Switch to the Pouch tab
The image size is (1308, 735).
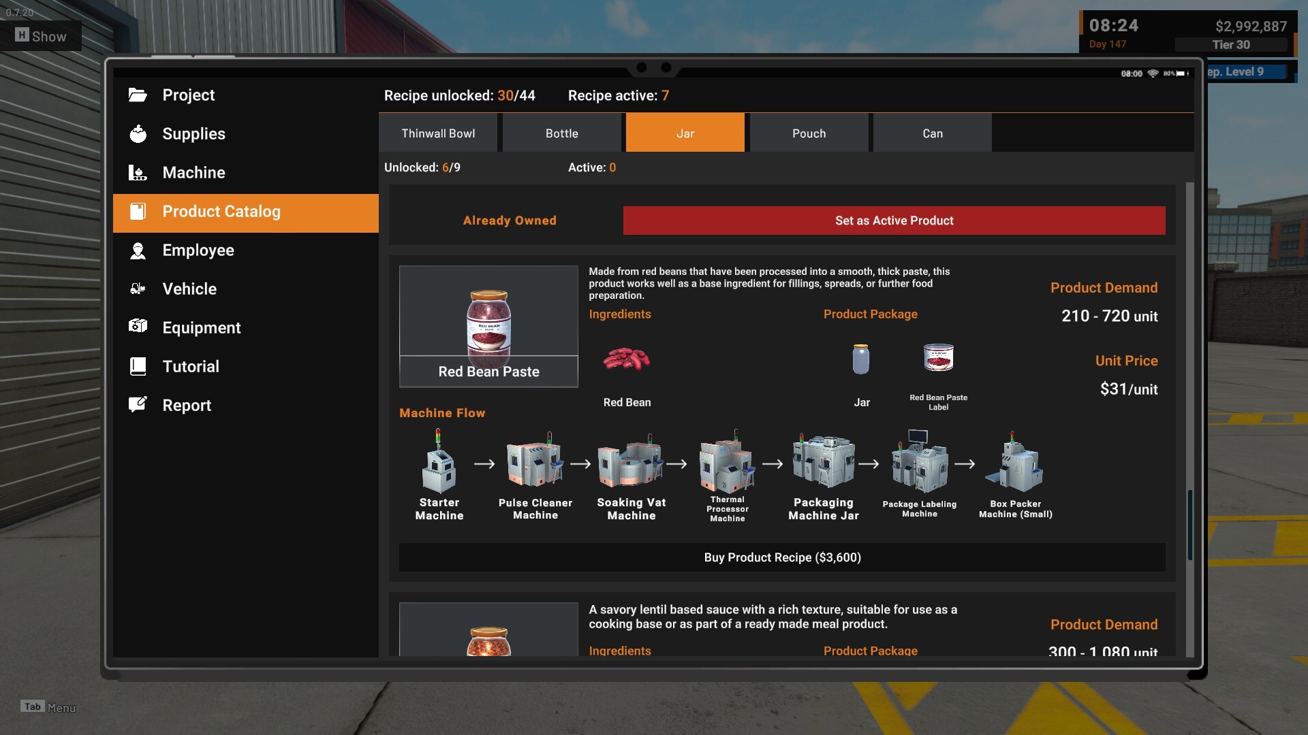[x=809, y=133]
